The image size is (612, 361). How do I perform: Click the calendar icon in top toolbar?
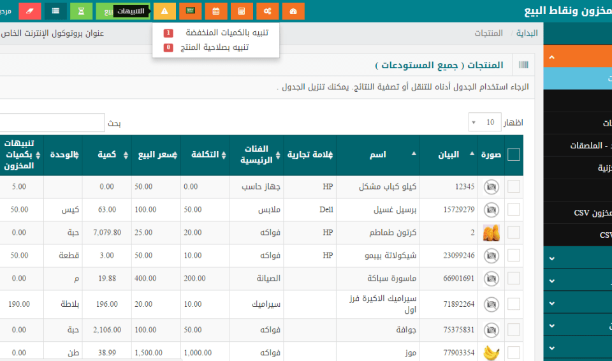216,11
